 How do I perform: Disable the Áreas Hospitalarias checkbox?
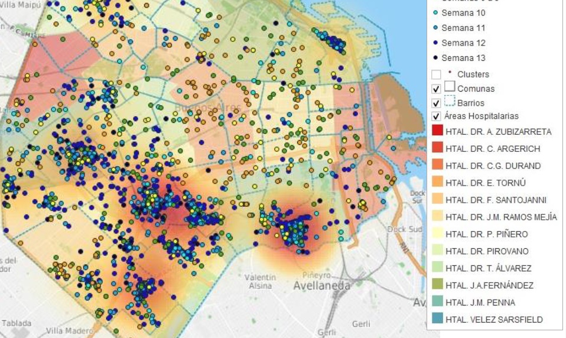point(437,116)
